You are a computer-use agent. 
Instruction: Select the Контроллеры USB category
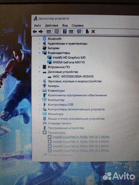(x=60, y=104)
